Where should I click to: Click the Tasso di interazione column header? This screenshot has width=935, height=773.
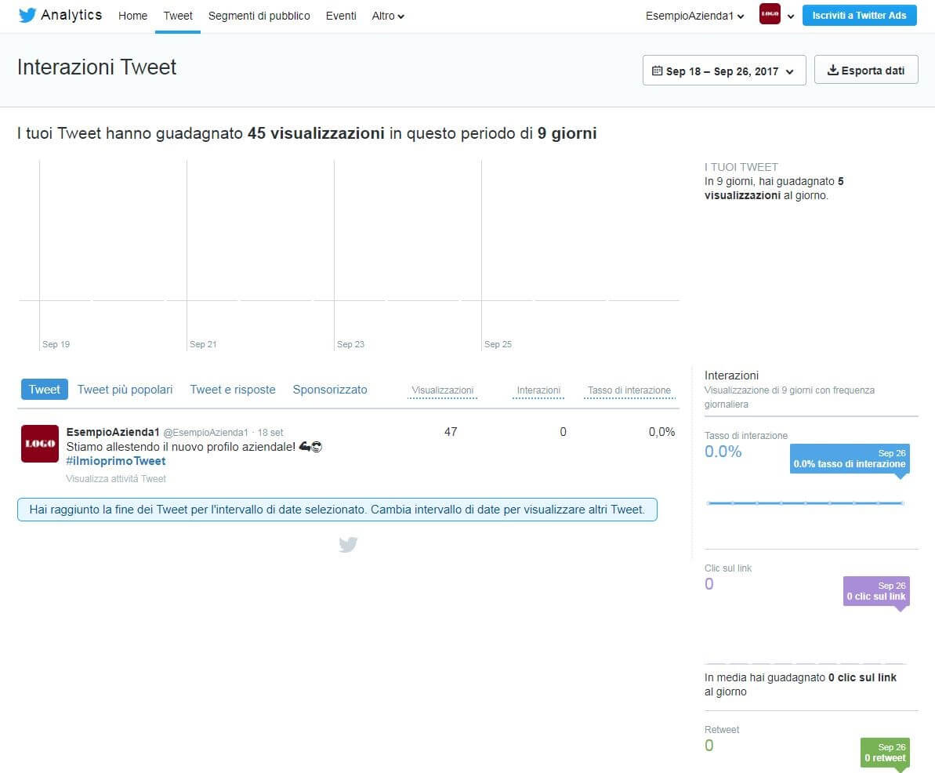click(x=629, y=390)
